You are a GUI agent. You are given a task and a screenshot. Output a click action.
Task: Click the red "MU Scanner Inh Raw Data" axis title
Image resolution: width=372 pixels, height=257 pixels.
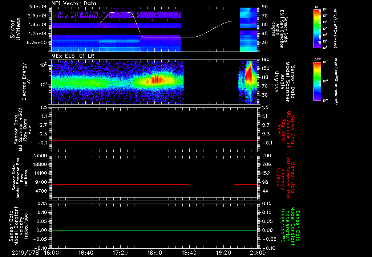286,130
